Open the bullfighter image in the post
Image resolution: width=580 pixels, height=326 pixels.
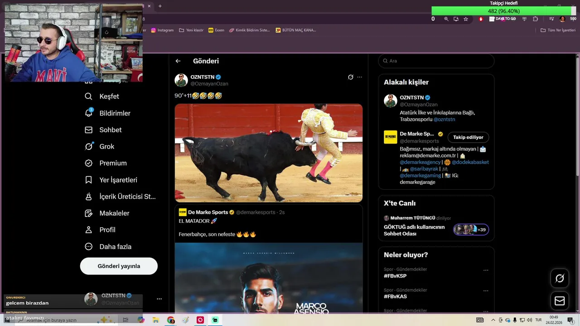pos(269,153)
